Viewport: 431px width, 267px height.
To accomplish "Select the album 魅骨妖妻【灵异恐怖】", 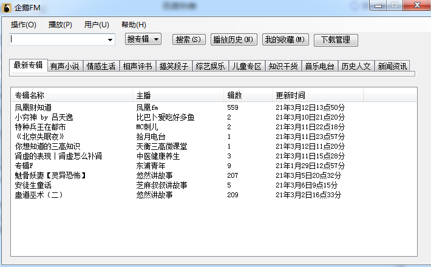I will 51,175.
